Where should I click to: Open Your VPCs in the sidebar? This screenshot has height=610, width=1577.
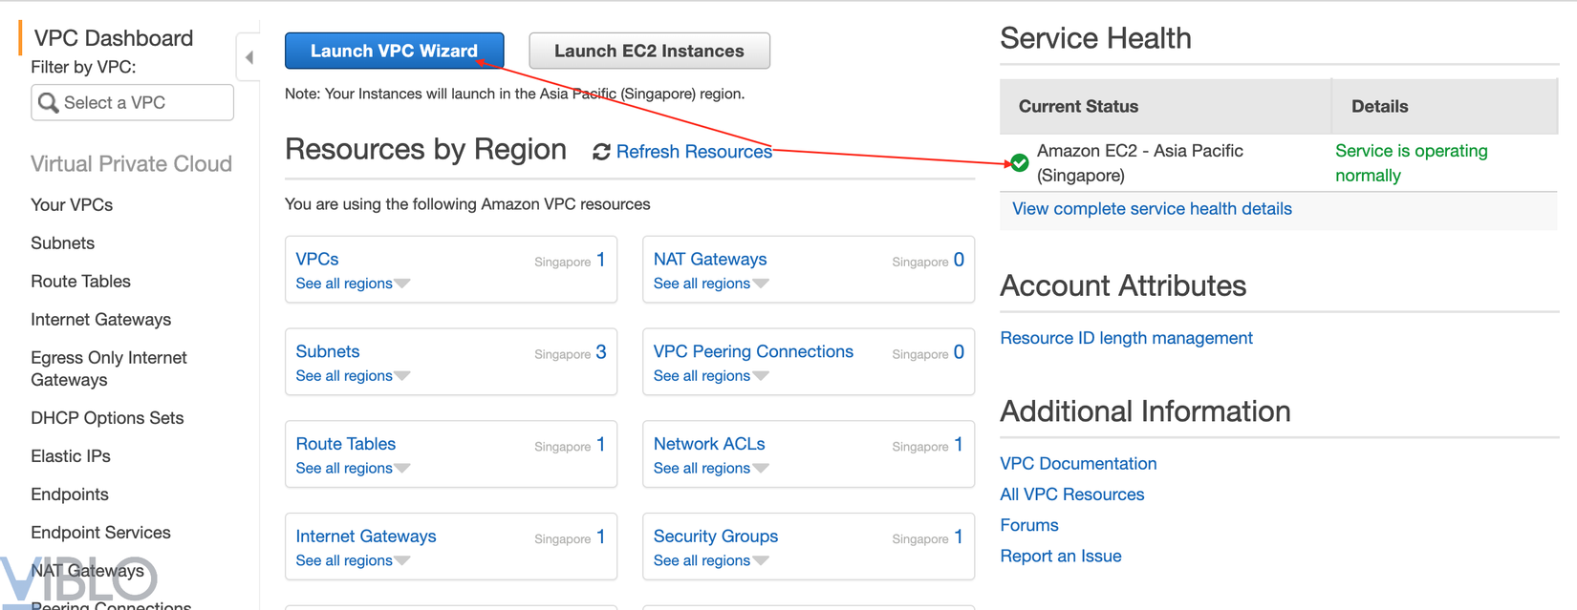[x=72, y=204]
